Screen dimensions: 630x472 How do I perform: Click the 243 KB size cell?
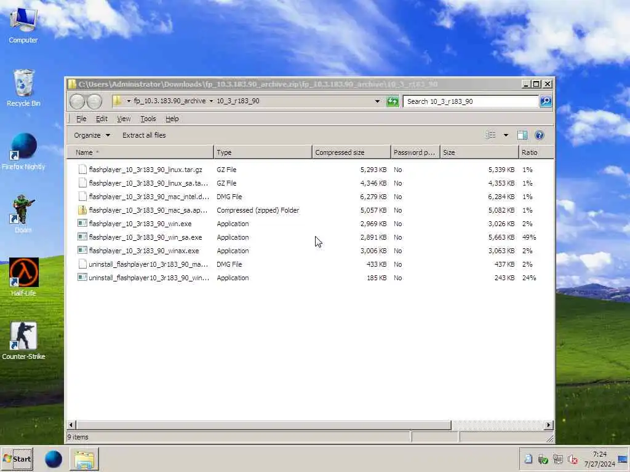(504, 278)
